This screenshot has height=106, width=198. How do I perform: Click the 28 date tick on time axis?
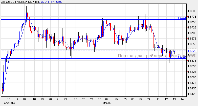(99, 99)
